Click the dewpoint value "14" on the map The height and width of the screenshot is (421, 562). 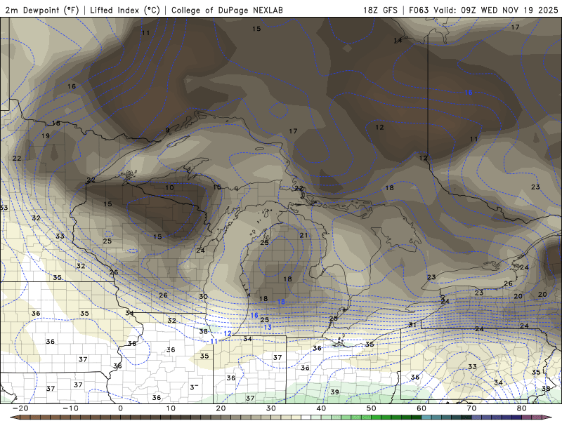coord(398,41)
